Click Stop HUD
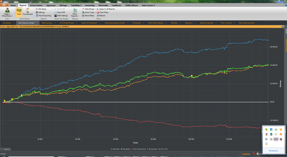 [60, 12]
